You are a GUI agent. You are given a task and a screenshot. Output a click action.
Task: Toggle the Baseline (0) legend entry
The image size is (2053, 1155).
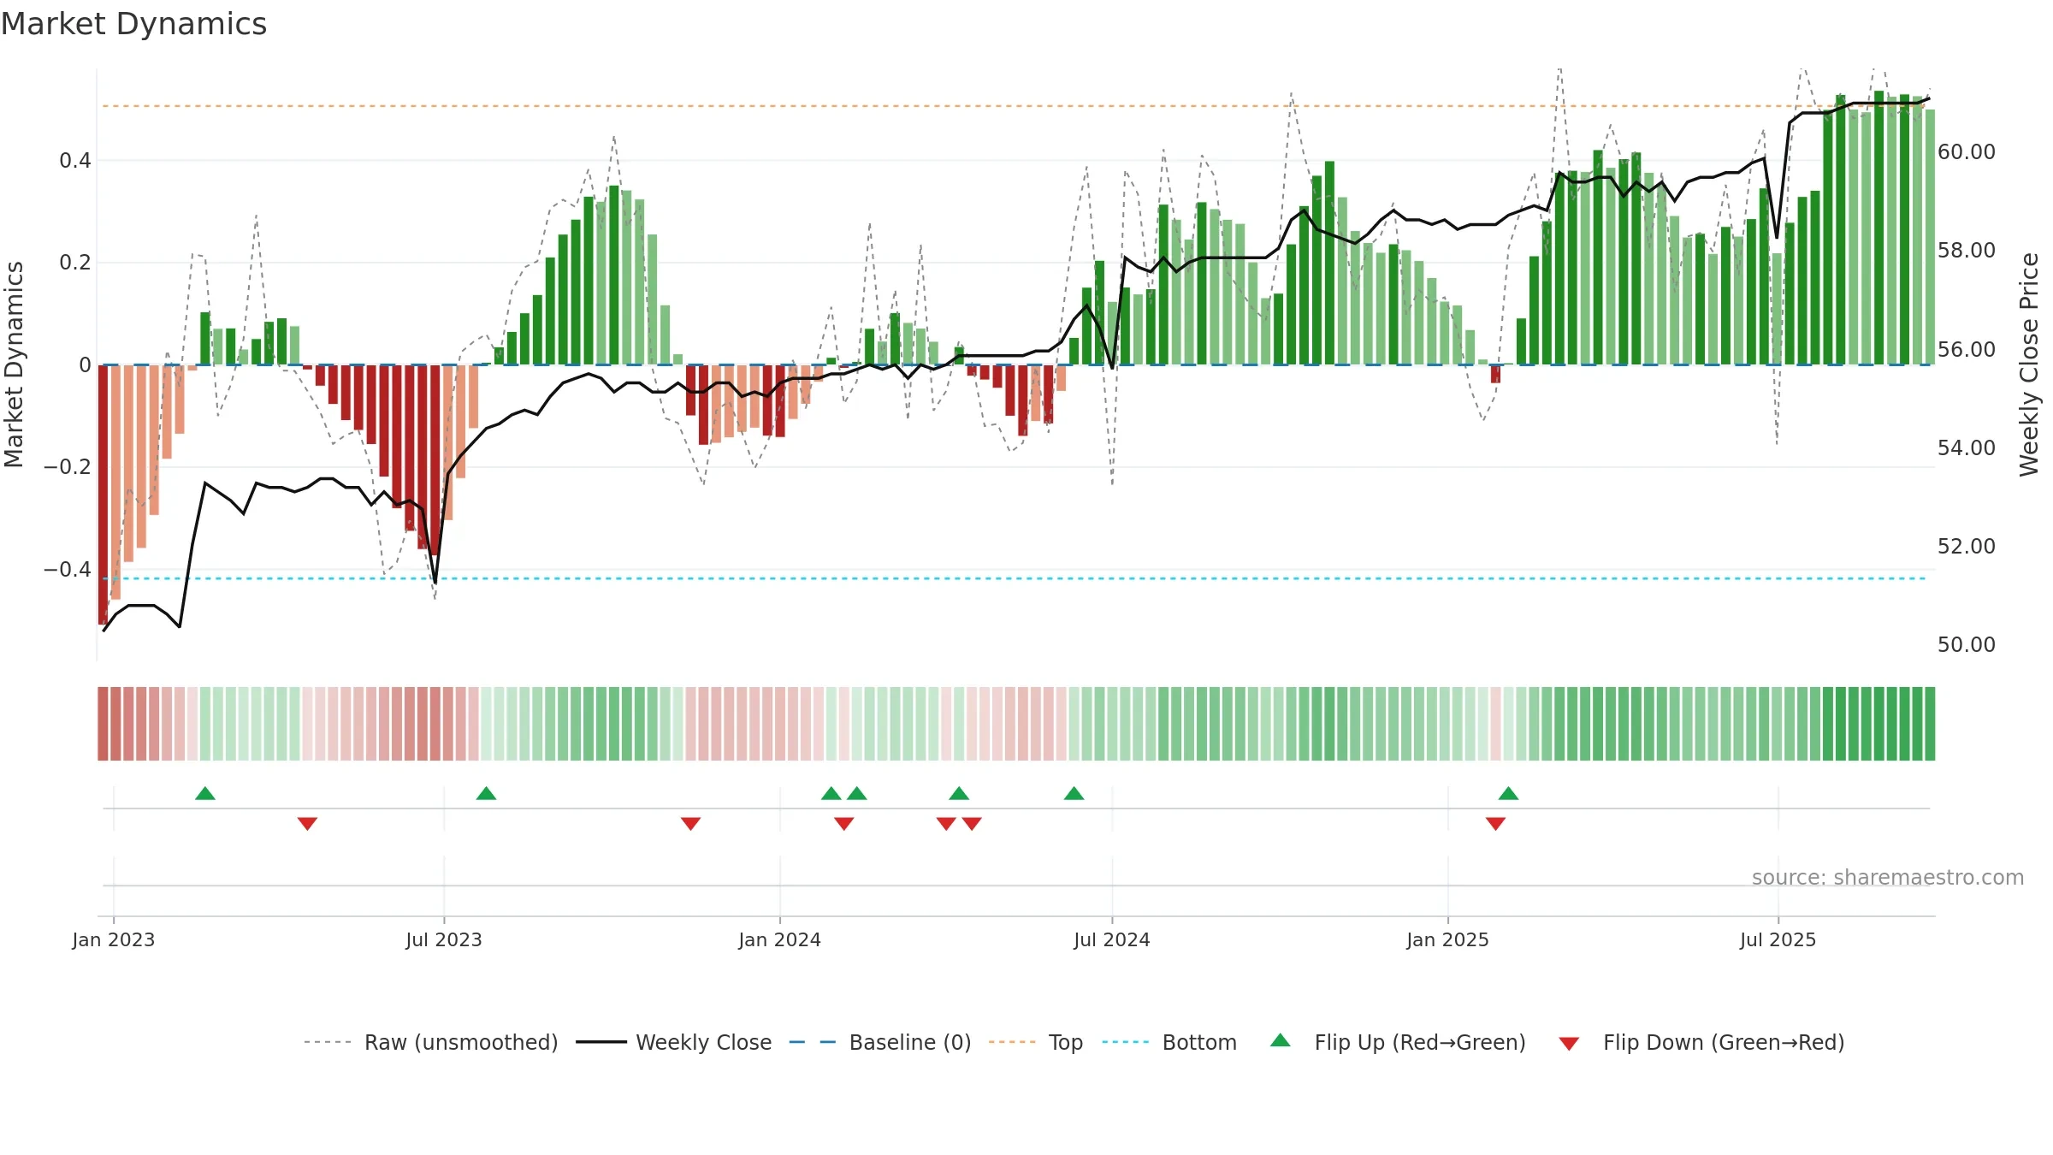(880, 1043)
